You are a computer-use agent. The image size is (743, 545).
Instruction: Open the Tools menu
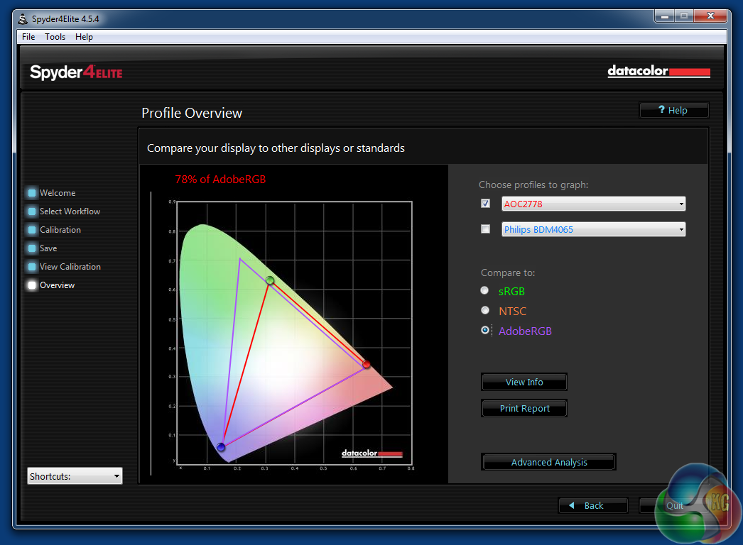pos(55,37)
